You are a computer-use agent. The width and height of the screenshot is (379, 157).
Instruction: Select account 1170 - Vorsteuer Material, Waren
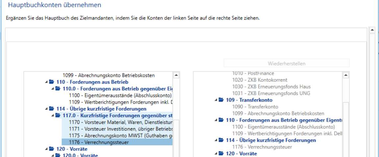tap(121, 122)
